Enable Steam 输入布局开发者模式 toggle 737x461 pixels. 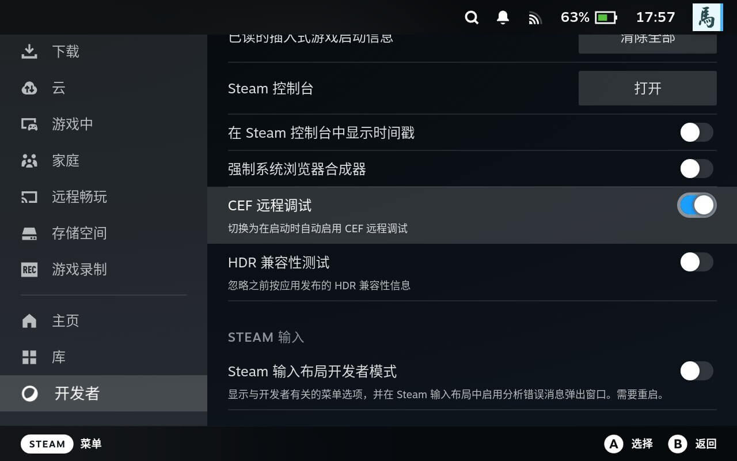(x=697, y=371)
